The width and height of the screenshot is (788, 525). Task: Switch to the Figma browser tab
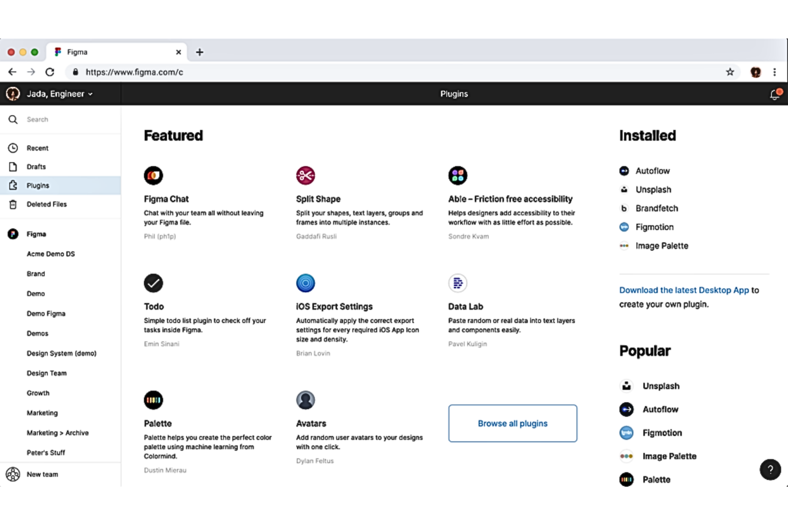coord(116,52)
